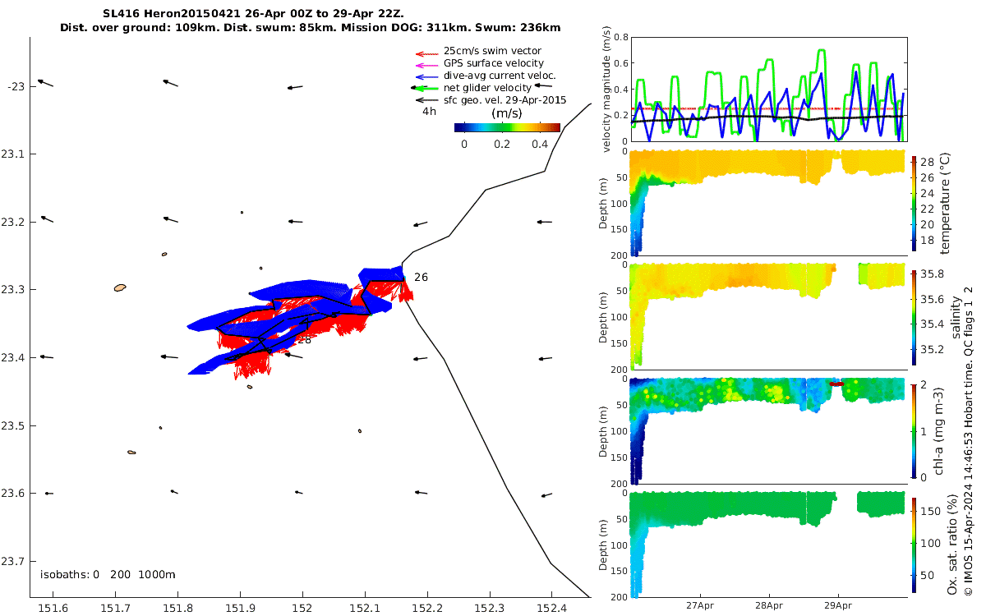This screenshot has height=616, width=986.
Task: Click the green net glider velocity legend line
Action: pyautogui.click(x=426, y=88)
